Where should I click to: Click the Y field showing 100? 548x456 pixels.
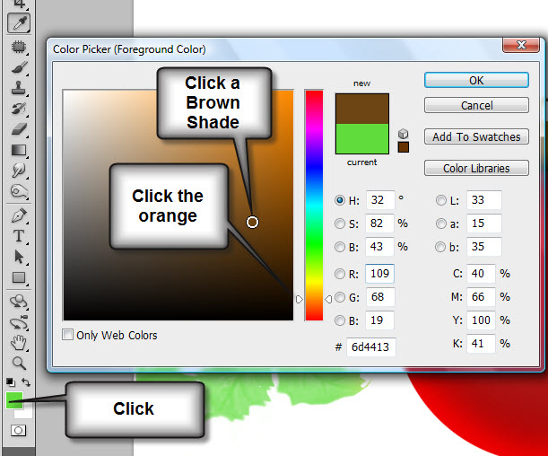click(481, 320)
